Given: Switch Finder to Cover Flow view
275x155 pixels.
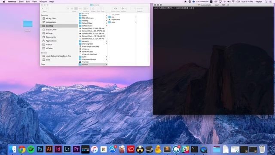Looking at the screenshot, I should [80, 9].
